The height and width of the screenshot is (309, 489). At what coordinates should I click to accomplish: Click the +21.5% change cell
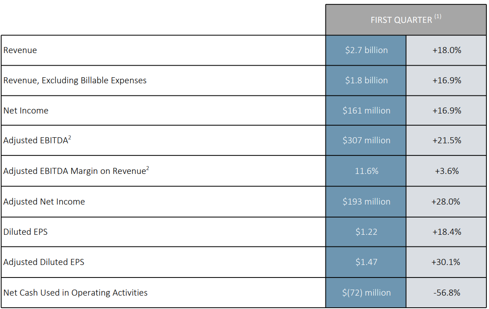click(447, 140)
